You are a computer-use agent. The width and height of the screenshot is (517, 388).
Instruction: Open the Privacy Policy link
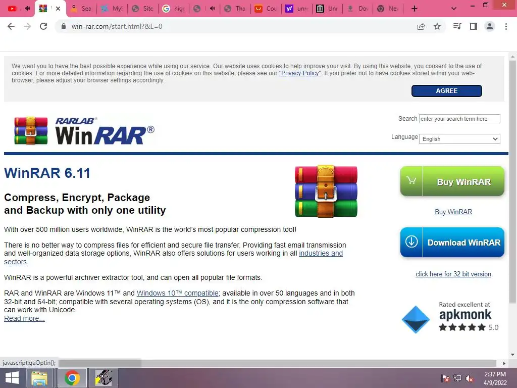click(x=300, y=73)
